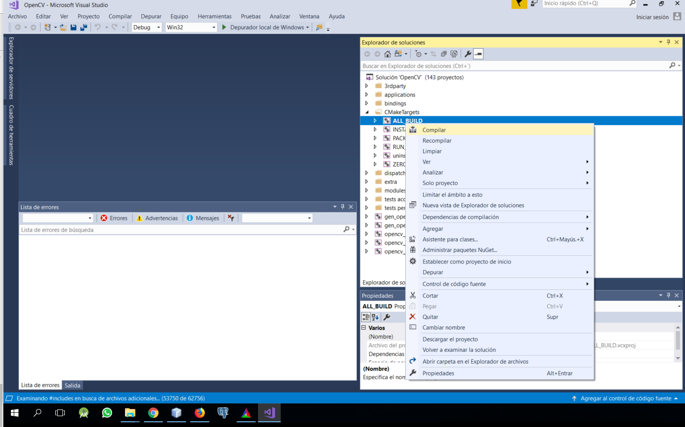This screenshot has width=685, height=427.
Task: Open File Explorer from the taskbar
Action: 130,413
